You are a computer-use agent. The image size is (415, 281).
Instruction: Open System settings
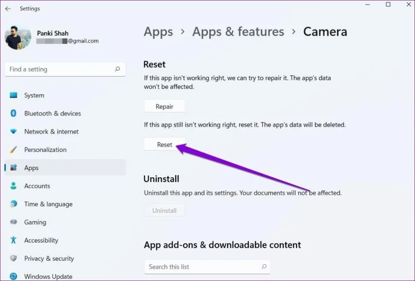[x=65, y=95]
